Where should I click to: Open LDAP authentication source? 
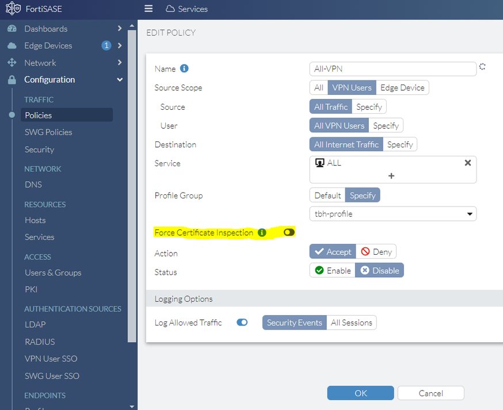pos(35,324)
